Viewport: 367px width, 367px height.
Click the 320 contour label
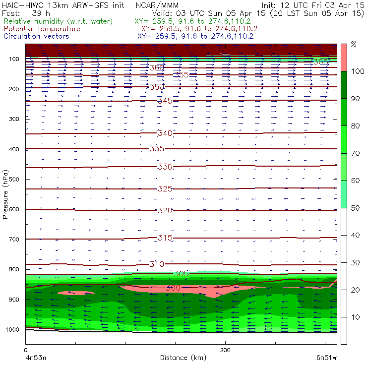[165, 211]
